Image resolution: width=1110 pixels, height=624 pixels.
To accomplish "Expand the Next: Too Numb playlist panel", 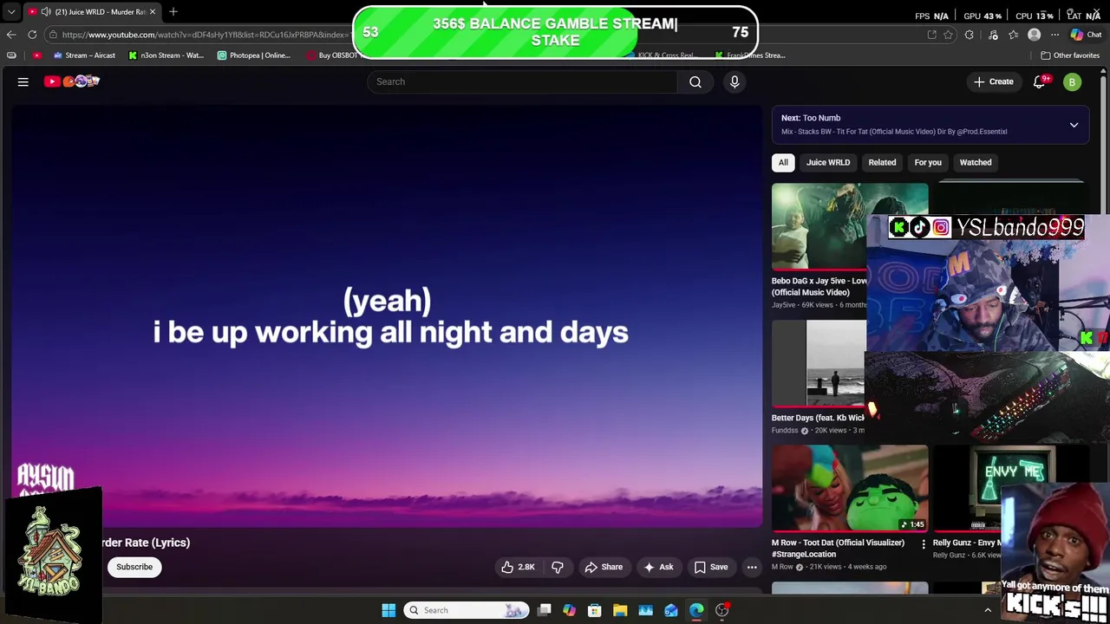I will pyautogui.click(x=1074, y=125).
